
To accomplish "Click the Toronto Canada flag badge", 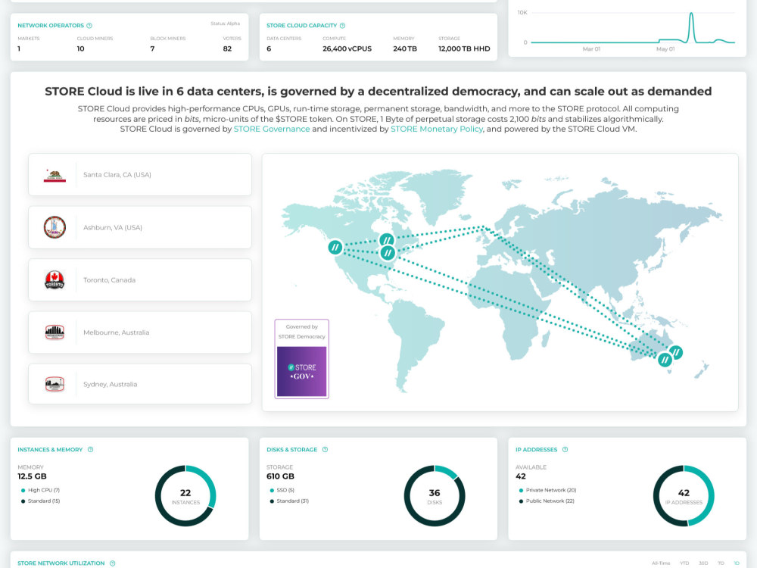I will 55,279.
